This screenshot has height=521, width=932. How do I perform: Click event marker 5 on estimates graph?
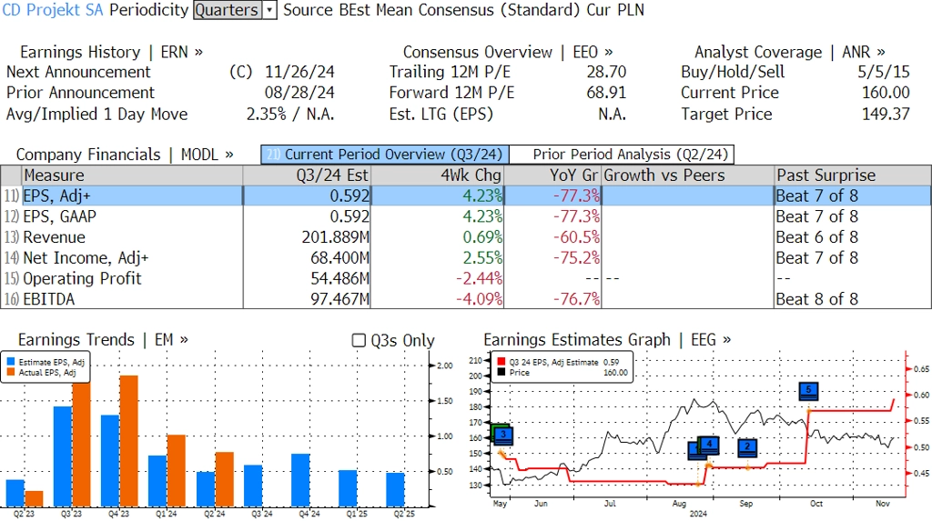pos(808,391)
